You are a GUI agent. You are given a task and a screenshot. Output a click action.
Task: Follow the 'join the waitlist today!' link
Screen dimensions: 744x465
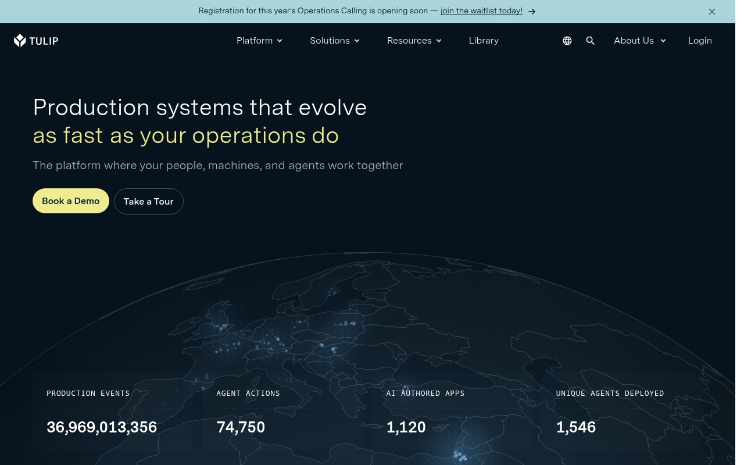coord(481,11)
